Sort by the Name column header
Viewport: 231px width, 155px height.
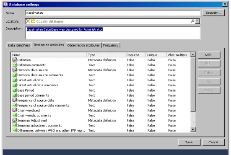click(49, 55)
